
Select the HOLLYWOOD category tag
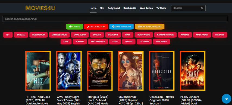click(x=144, y=35)
